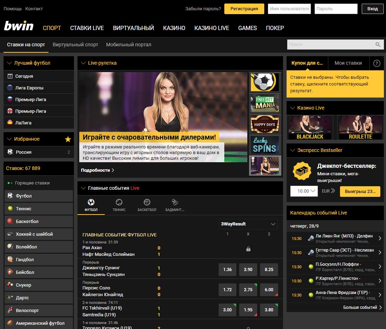Toggle odds 6.00 for Кайлегон Юнайтед

click(269, 290)
